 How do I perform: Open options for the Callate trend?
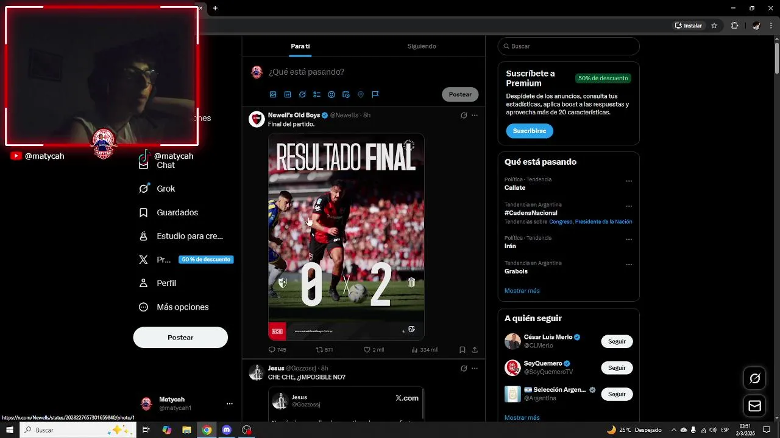(629, 181)
